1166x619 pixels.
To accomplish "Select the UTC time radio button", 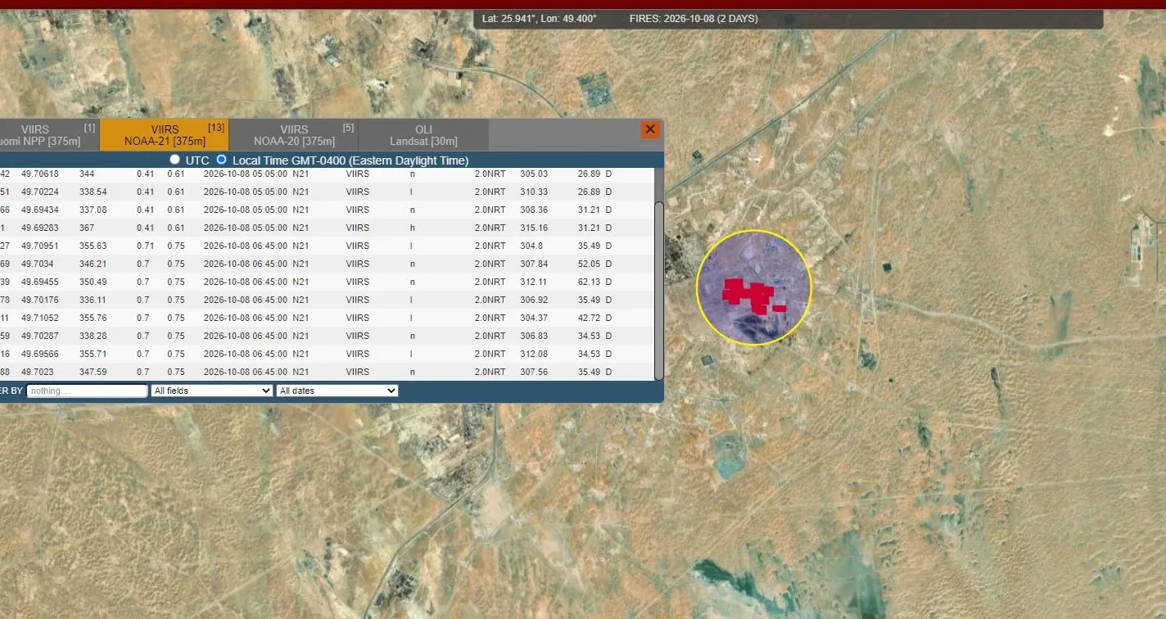I will [x=174, y=160].
